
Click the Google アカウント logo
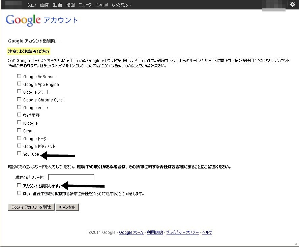tap(41, 20)
